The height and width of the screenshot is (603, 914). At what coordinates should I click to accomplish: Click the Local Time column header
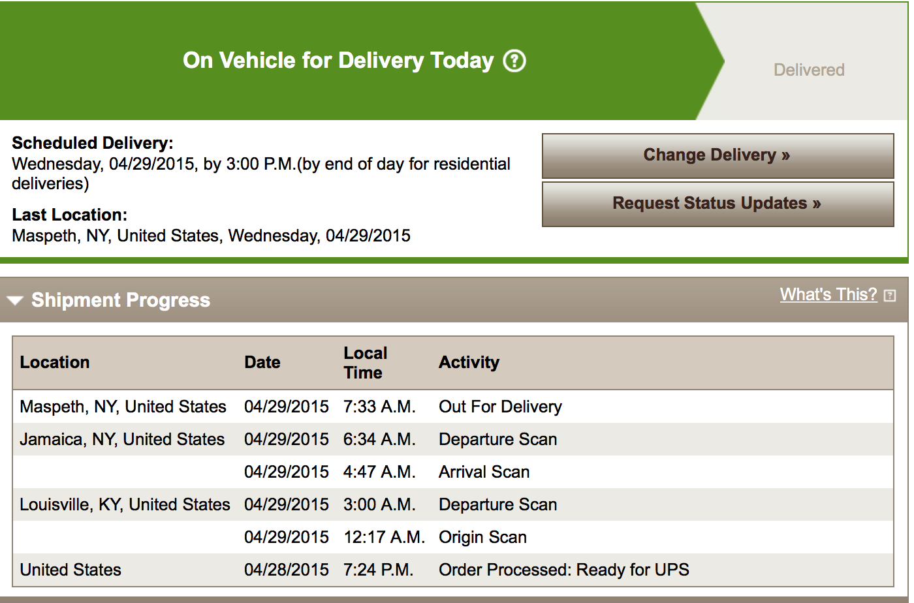pyautogui.click(x=365, y=363)
